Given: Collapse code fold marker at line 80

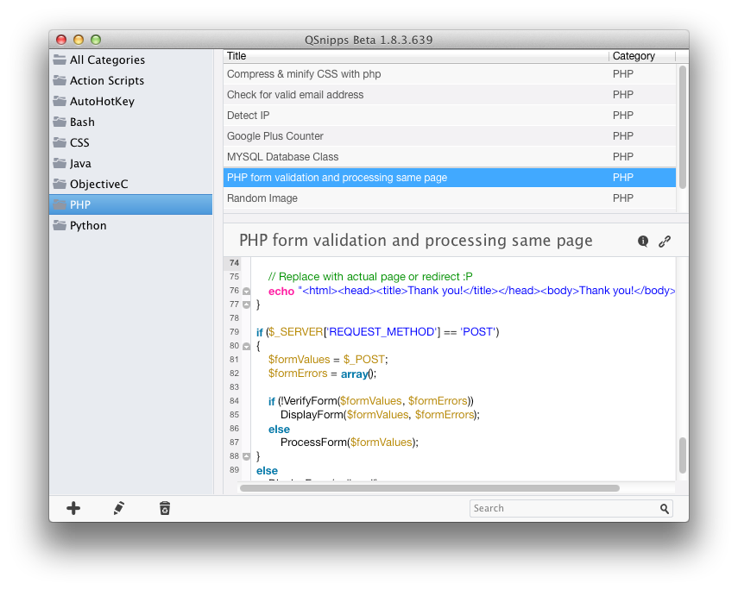Looking at the screenshot, I should [x=246, y=346].
